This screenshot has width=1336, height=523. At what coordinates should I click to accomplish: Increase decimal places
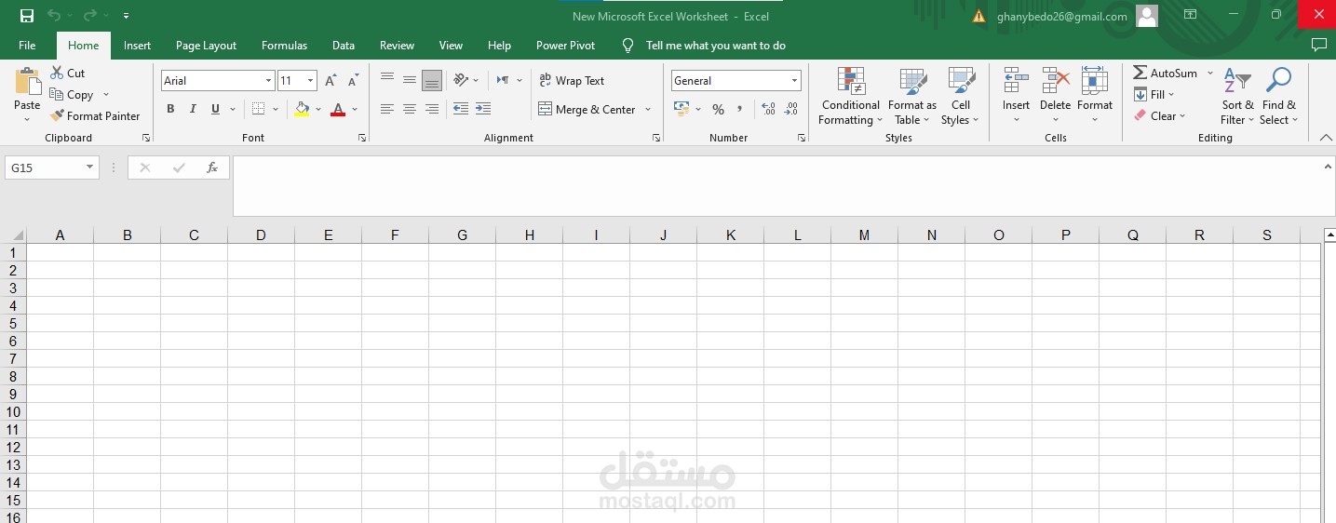[768, 109]
